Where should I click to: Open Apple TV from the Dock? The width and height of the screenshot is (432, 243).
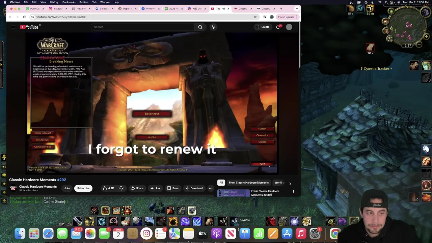point(202,234)
